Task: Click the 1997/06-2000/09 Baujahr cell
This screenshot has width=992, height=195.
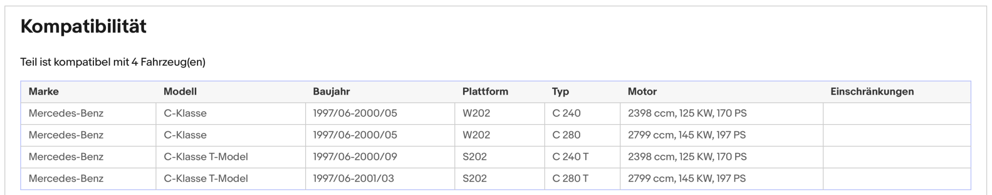Action: click(380, 157)
